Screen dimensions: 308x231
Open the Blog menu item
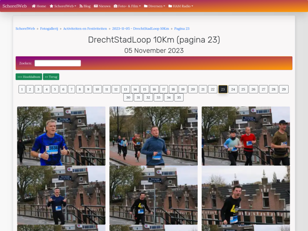click(85, 6)
